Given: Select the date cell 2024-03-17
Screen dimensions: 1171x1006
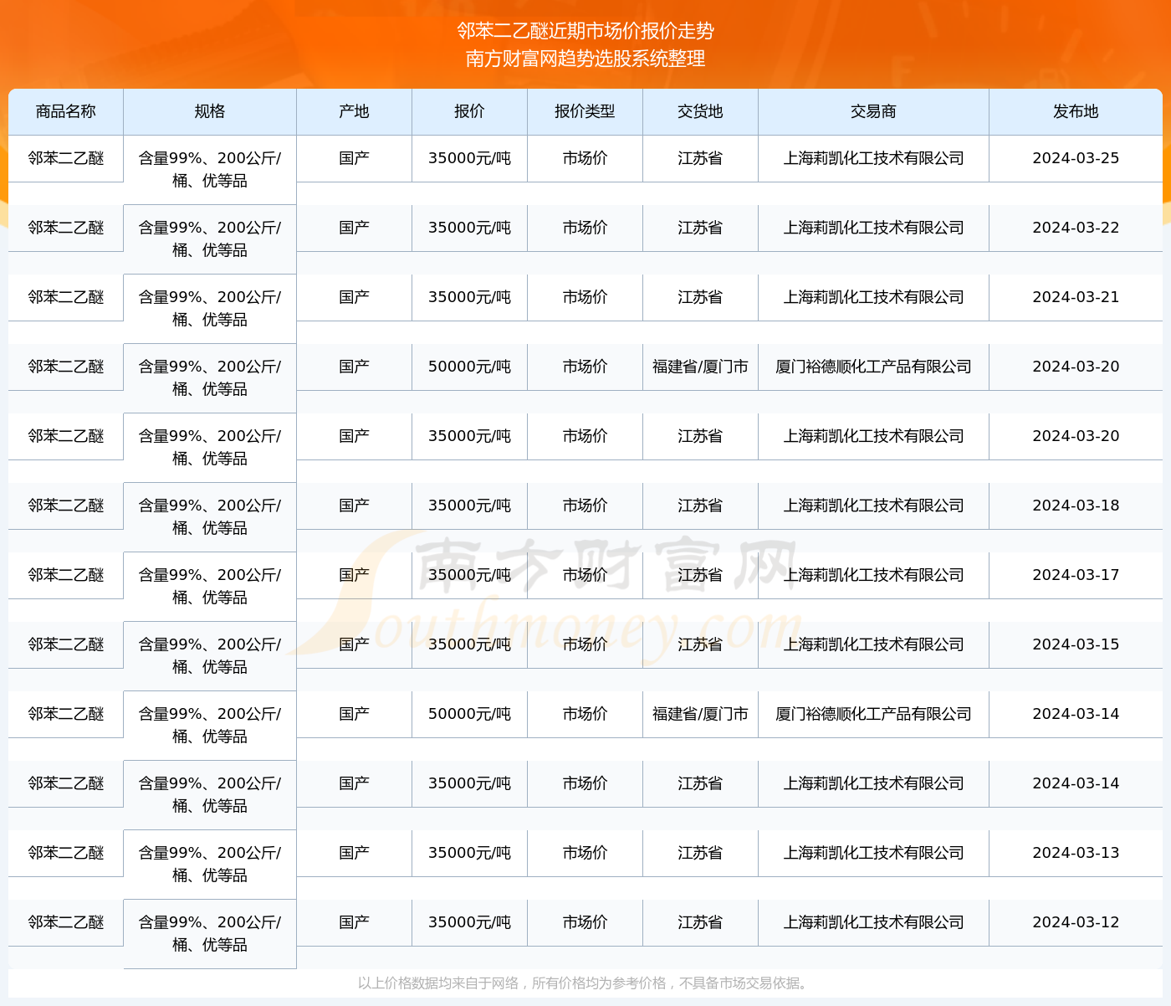Looking at the screenshot, I should pyautogui.click(x=1076, y=575).
